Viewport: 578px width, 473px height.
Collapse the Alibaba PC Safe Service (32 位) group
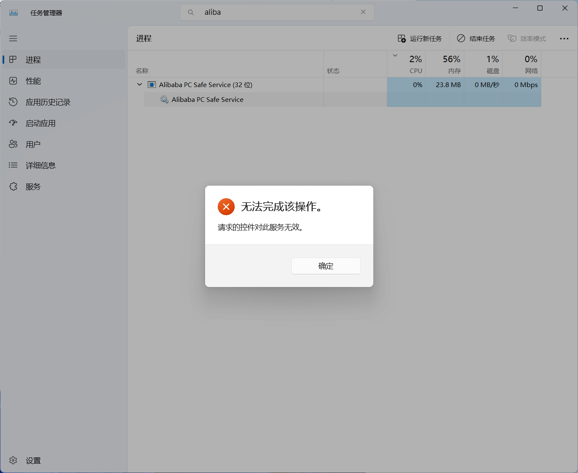[x=140, y=85]
